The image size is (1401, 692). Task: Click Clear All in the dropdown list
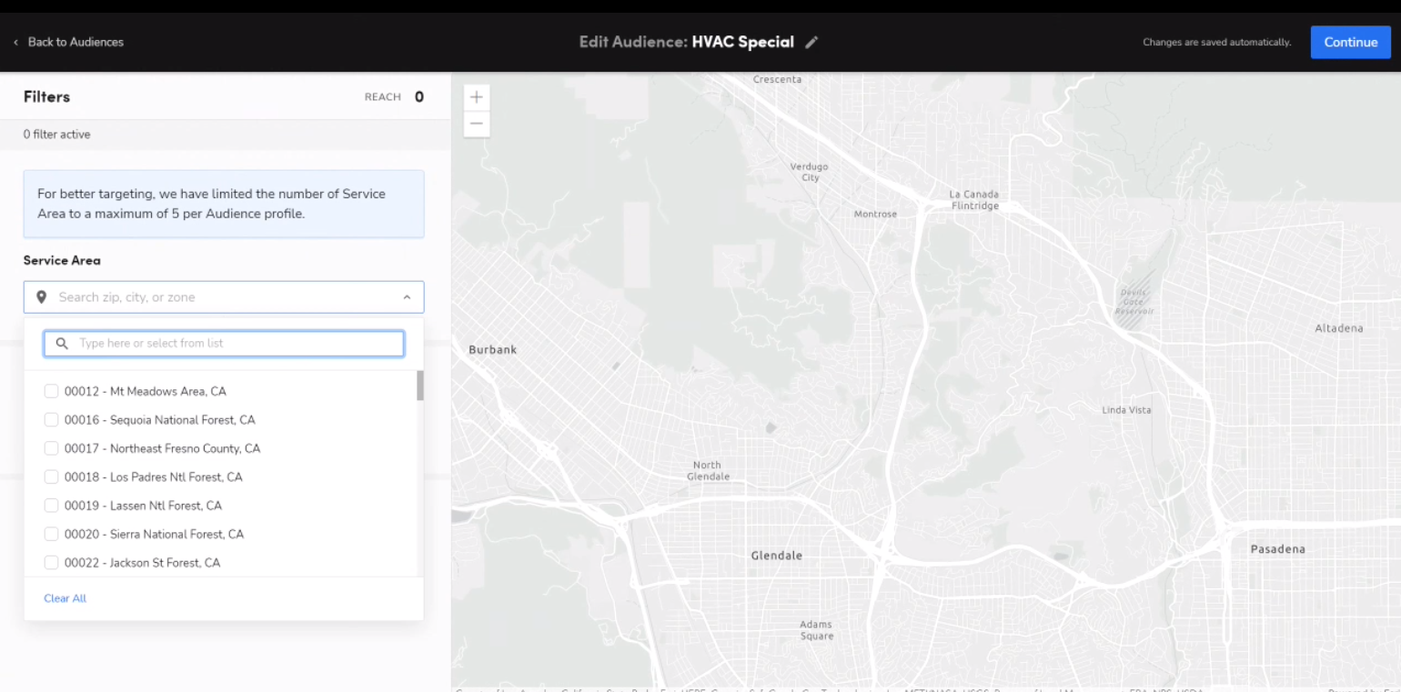click(66, 598)
